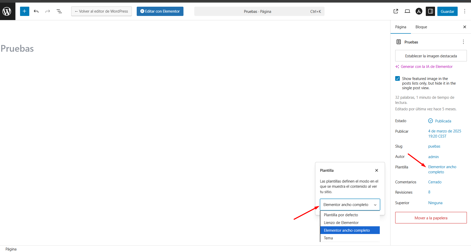Toggle the settings sidebar panel icon

[430, 11]
